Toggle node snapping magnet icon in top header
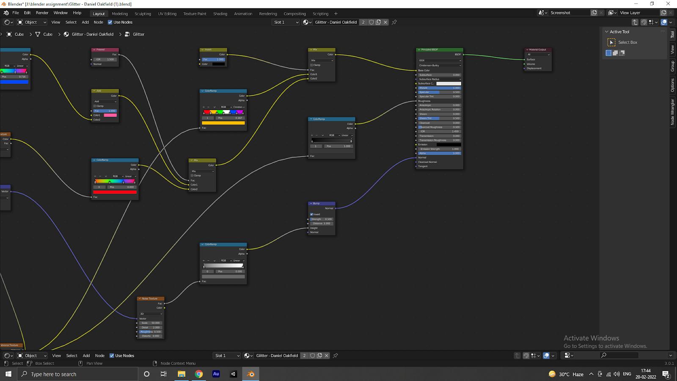 pyautogui.click(x=644, y=22)
